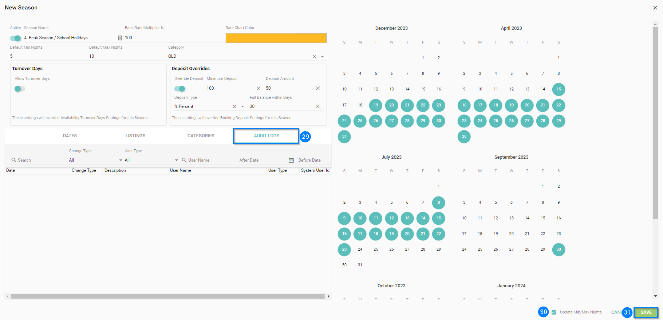Viewport: 663px width, 320px height.
Task: Open the After Date calendar picker icon
Action: (291, 160)
